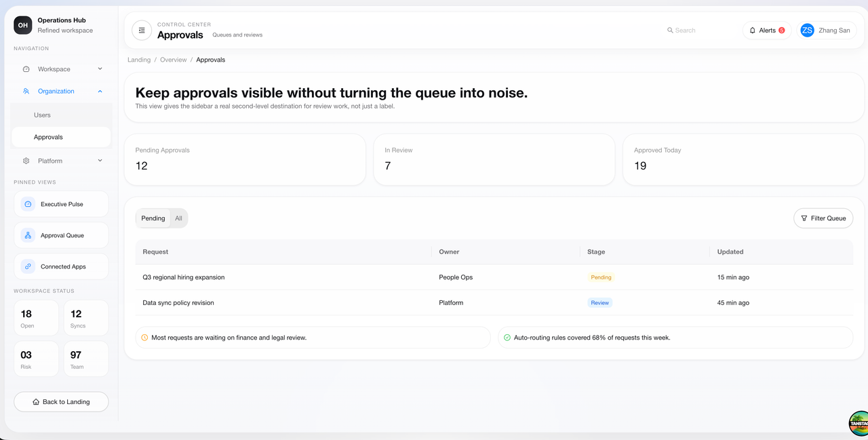868x440 pixels.
Task: Click the 18 Open status tile
Action: click(36, 318)
